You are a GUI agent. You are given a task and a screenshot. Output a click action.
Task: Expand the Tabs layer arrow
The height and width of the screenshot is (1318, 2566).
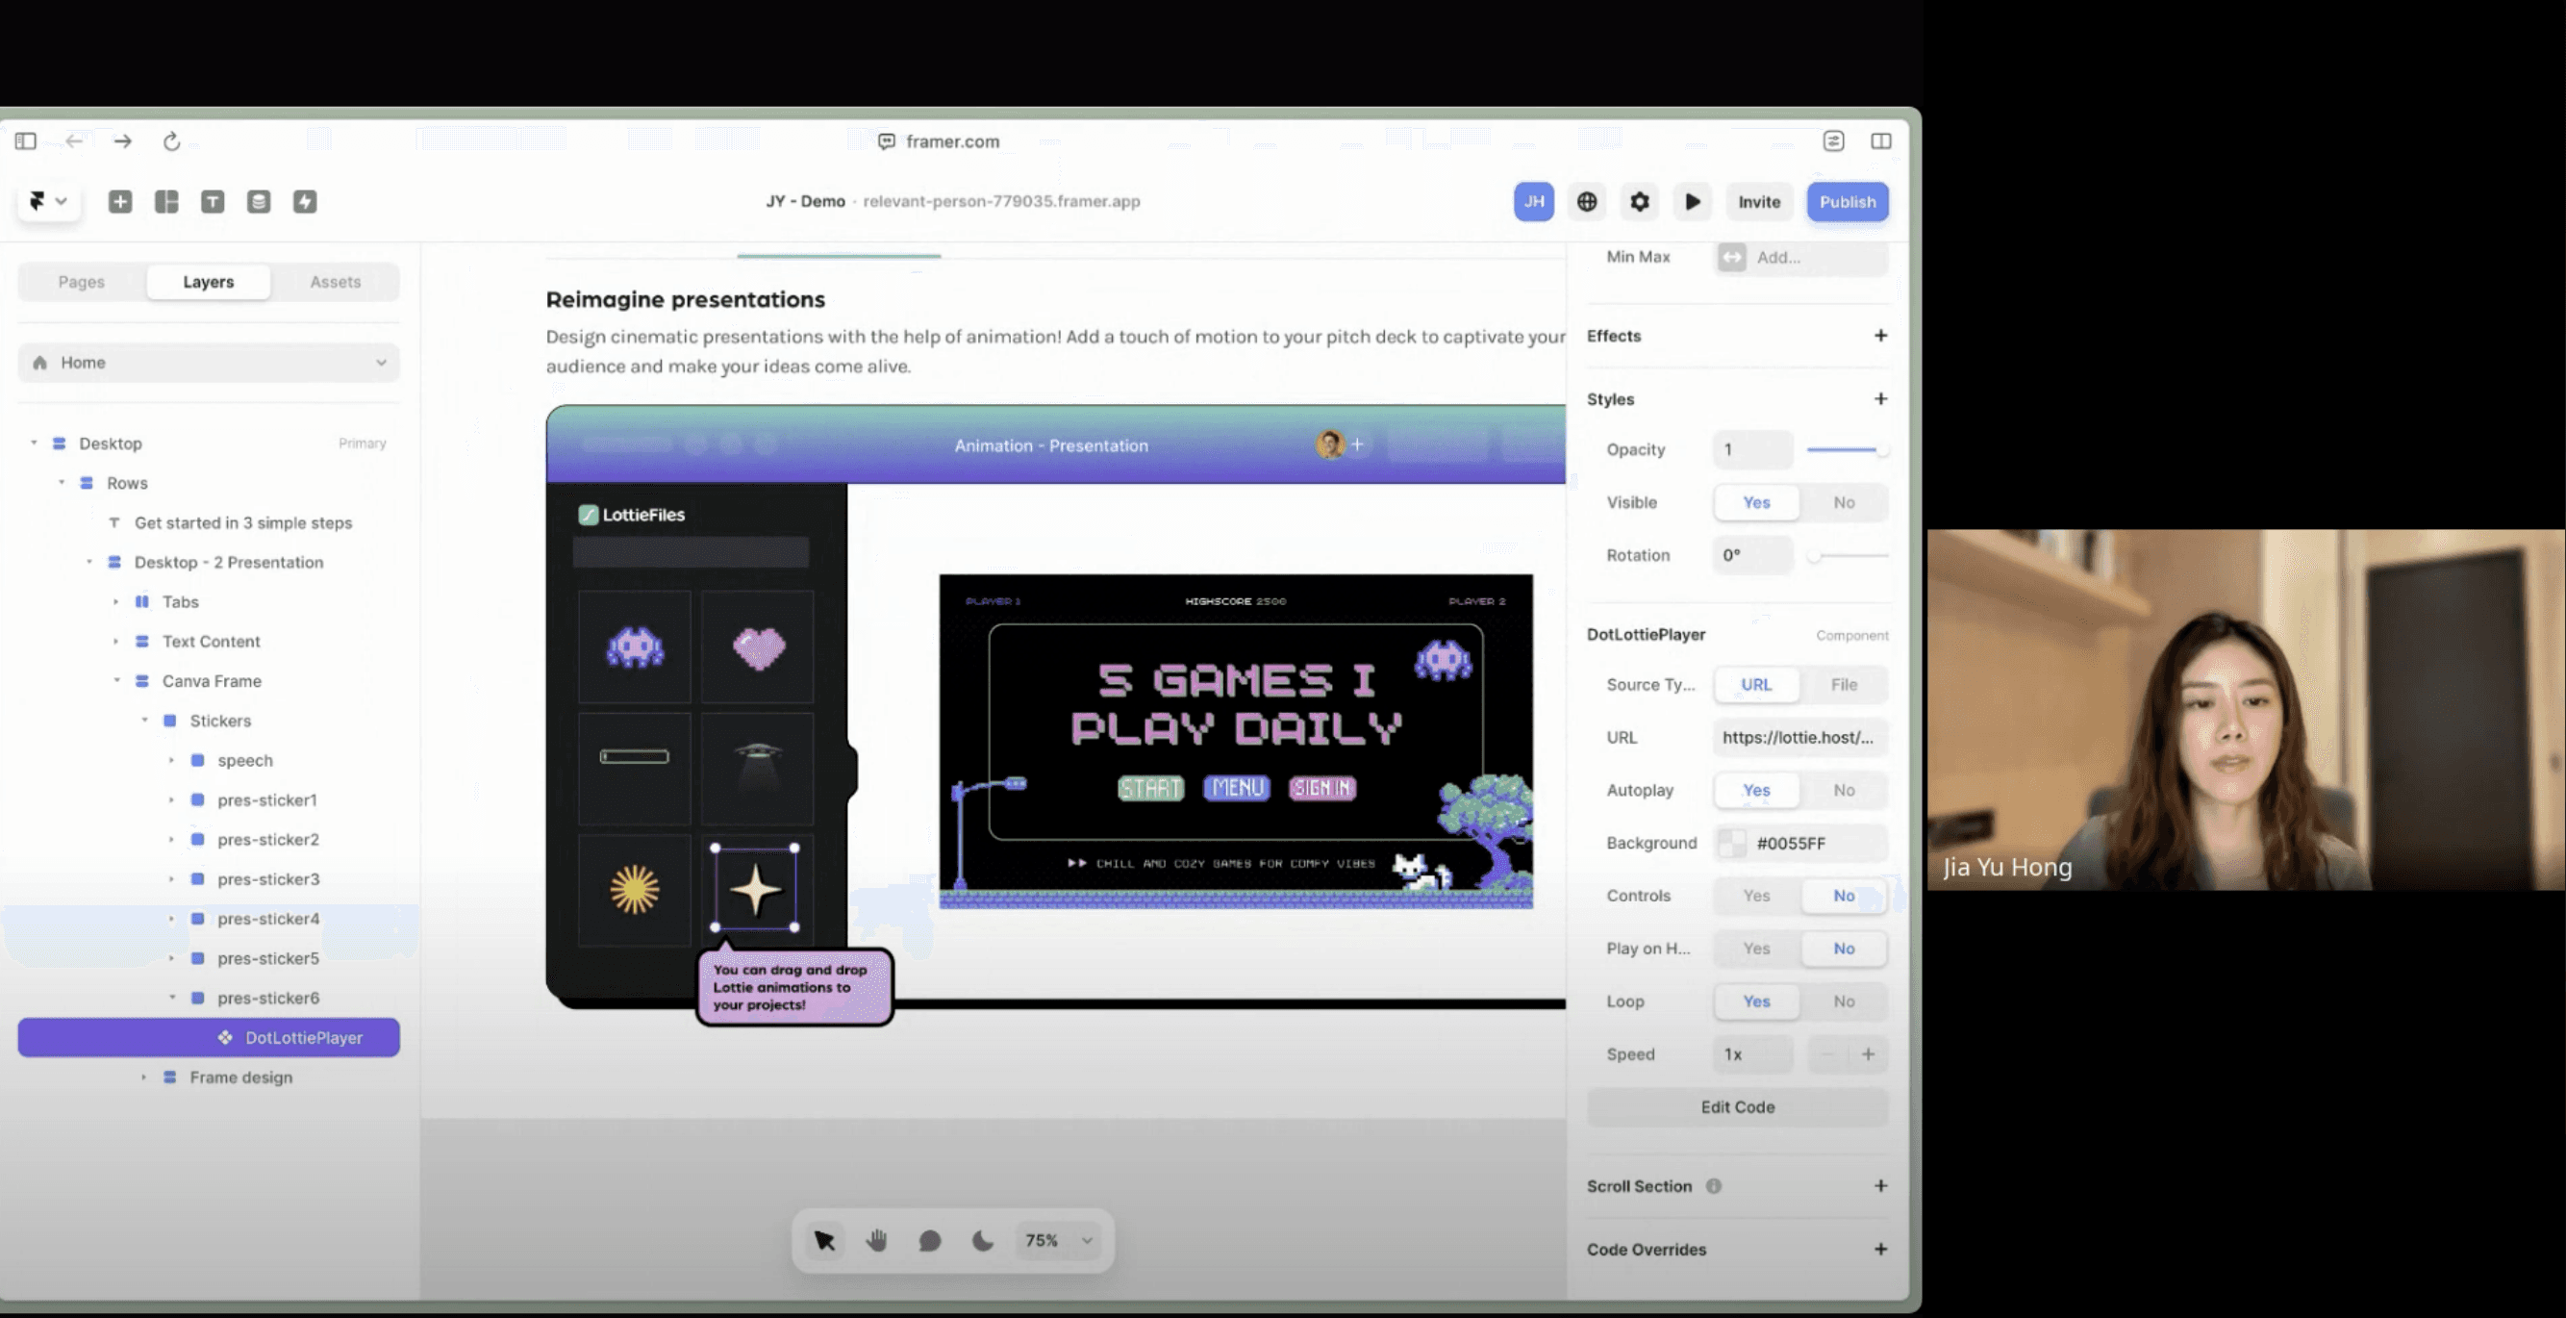tap(115, 601)
